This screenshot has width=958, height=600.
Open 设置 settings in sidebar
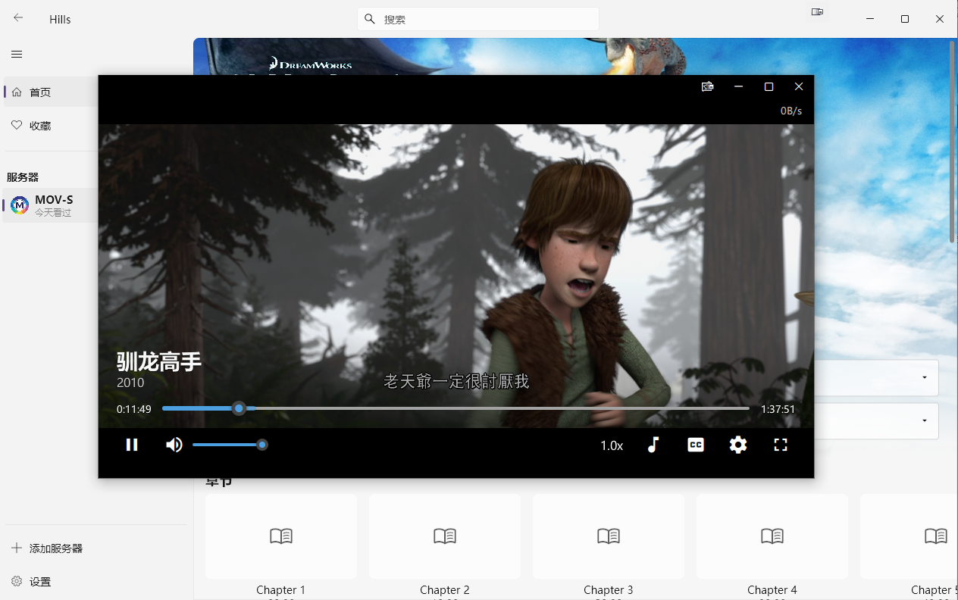click(x=39, y=582)
